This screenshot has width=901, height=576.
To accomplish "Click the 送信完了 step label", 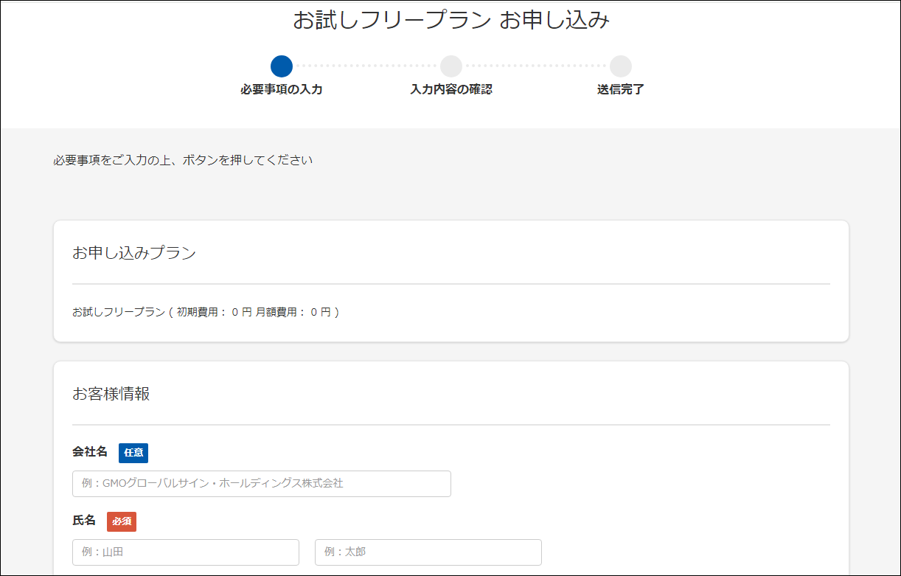I will pos(621,90).
